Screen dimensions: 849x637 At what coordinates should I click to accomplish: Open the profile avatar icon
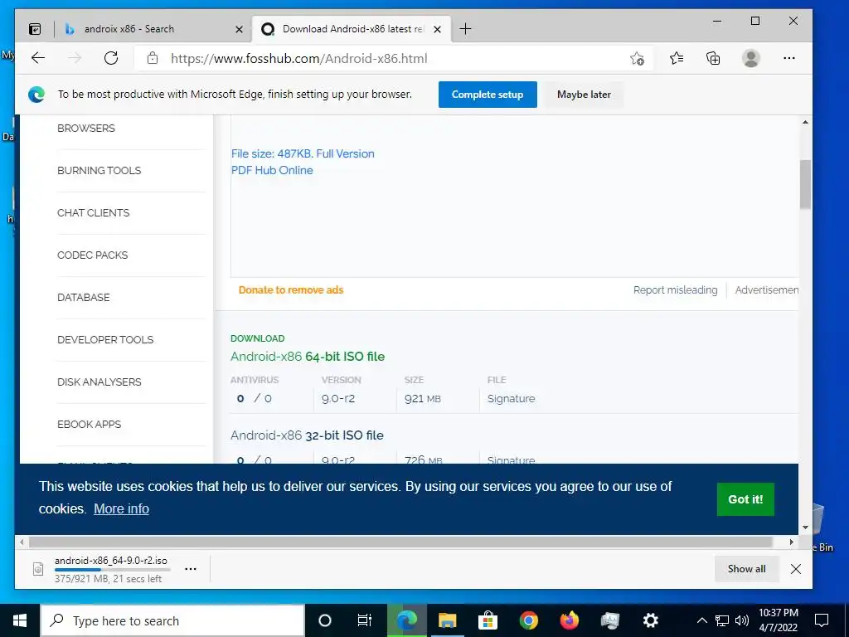click(751, 58)
